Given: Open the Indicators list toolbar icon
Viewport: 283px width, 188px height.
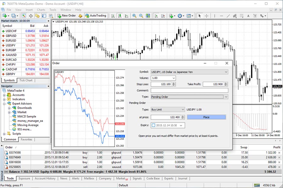Looking at the screenshot, I should 171,16.
